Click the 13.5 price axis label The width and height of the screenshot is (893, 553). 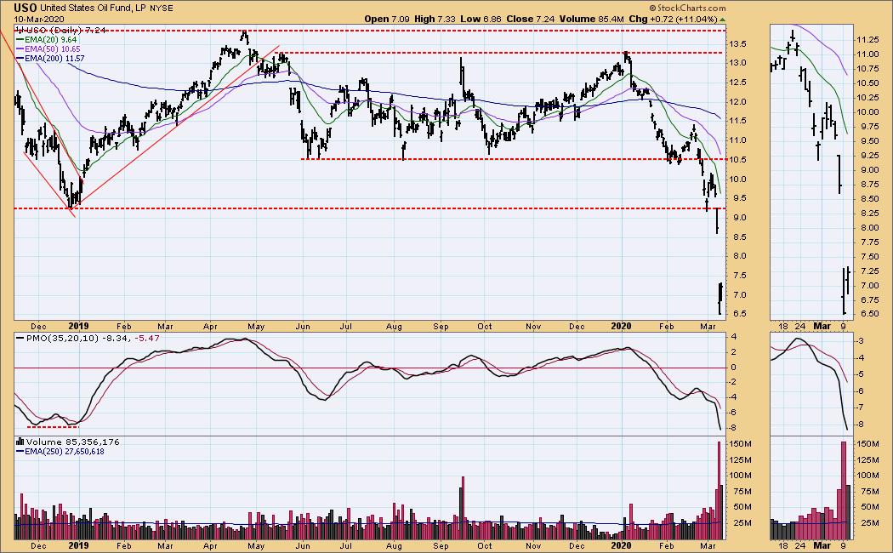737,44
